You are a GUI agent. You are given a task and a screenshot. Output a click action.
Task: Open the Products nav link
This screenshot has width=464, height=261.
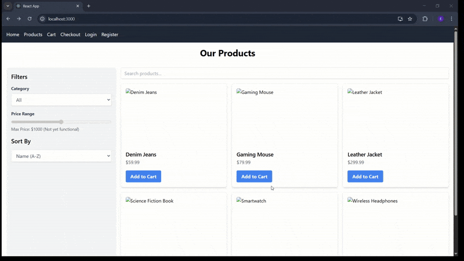33,35
